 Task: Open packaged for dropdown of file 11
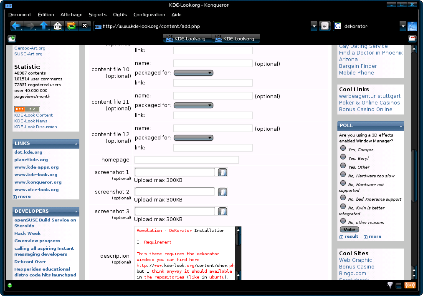[193, 105]
